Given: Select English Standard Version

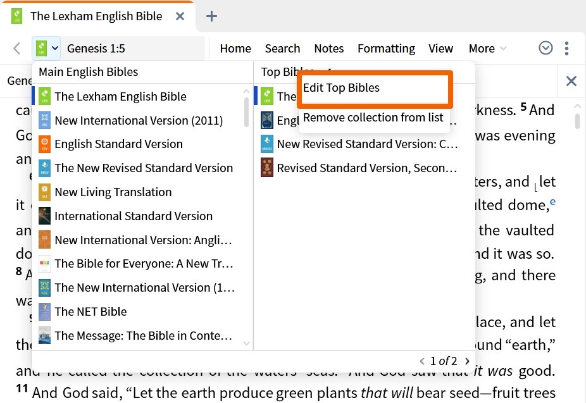Looking at the screenshot, I should point(118,144).
